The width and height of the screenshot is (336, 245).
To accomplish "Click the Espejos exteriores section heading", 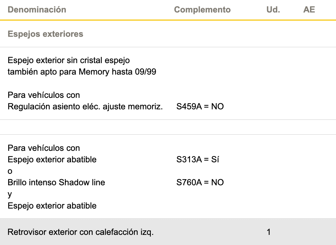I will click(x=45, y=34).
